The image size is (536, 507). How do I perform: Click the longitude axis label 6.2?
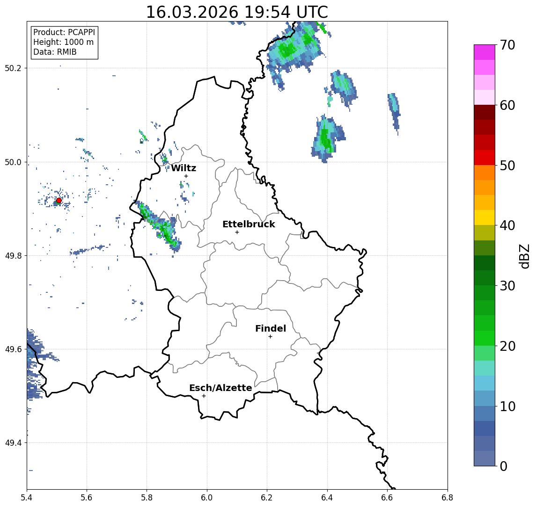267,498
